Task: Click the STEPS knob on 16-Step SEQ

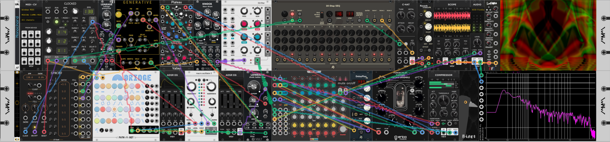Action: 329,14
